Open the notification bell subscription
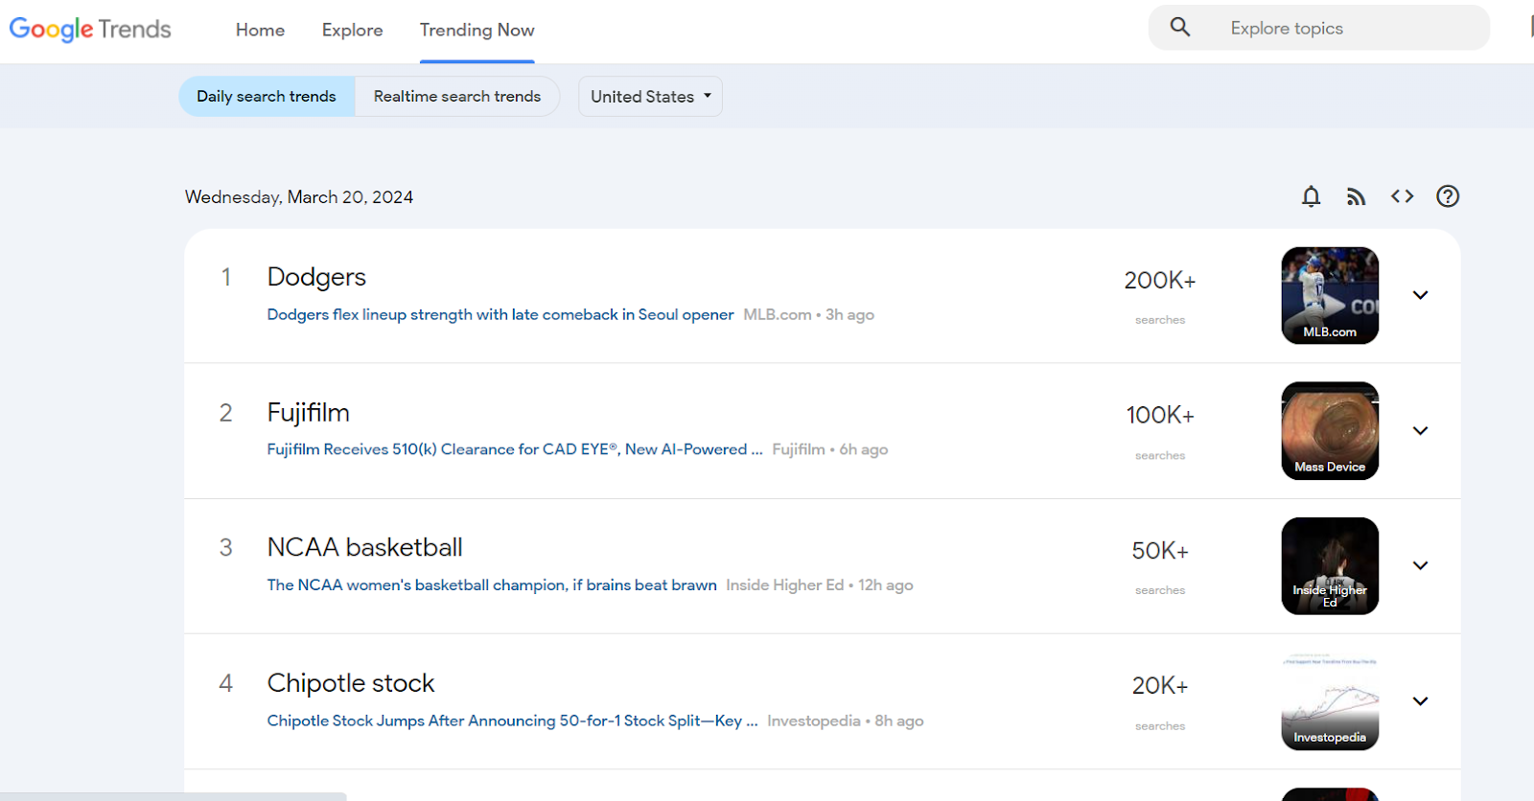This screenshot has width=1534, height=801. [1311, 196]
